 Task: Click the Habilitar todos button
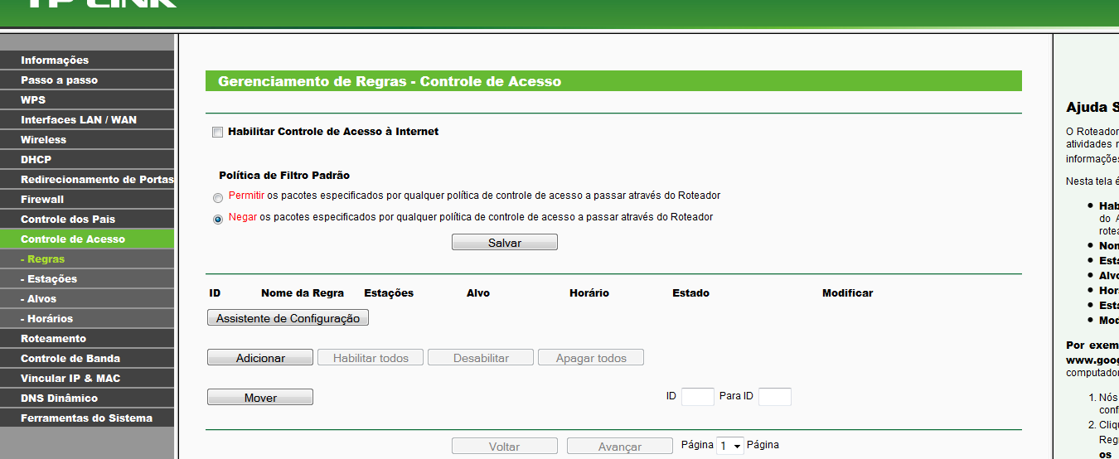pos(371,358)
